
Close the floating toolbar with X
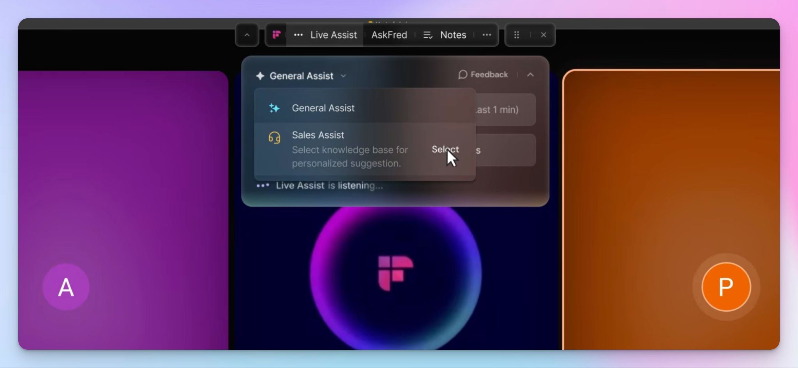click(544, 35)
